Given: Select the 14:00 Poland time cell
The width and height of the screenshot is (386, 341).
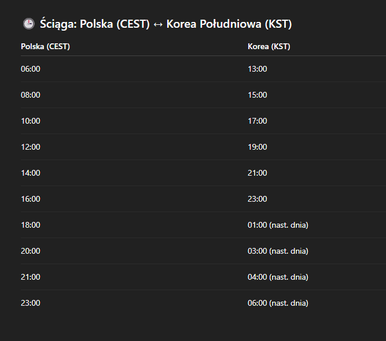Looking at the screenshot, I should (x=31, y=173).
